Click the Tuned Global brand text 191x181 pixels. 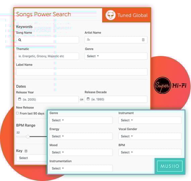coord(132,15)
